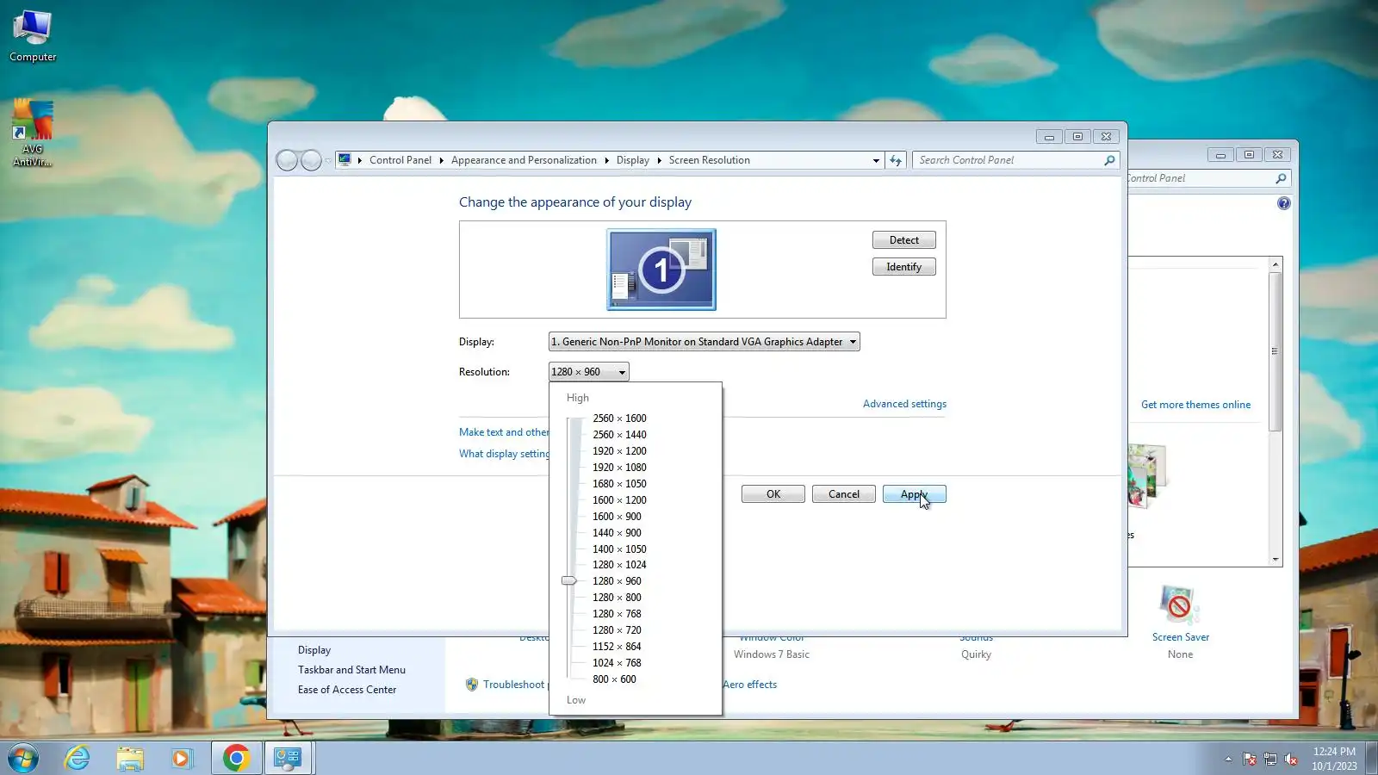The height and width of the screenshot is (775, 1378).
Task: Click Get more themes online link
Action: tap(1195, 405)
